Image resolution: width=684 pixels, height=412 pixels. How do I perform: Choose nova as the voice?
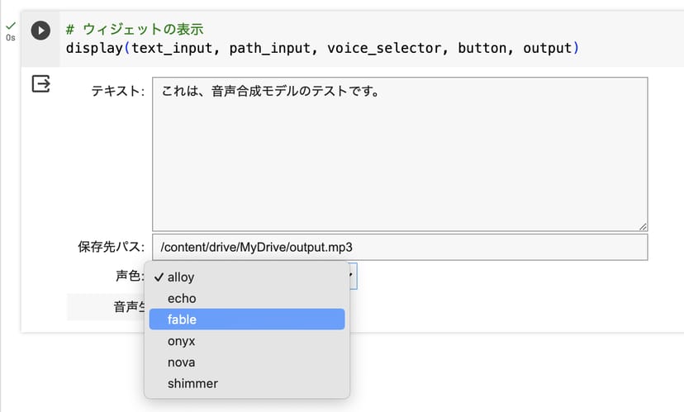pyautogui.click(x=182, y=362)
